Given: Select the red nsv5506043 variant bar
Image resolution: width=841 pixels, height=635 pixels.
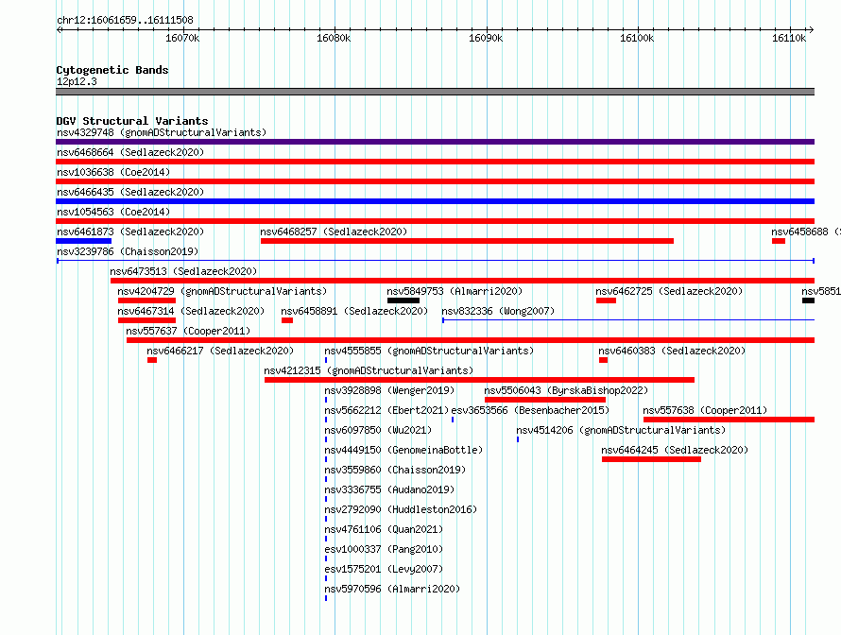Looking at the screenshot, I should 545,400.
